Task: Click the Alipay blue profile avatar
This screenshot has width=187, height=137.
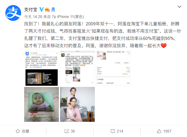Action: click(13, 13)
